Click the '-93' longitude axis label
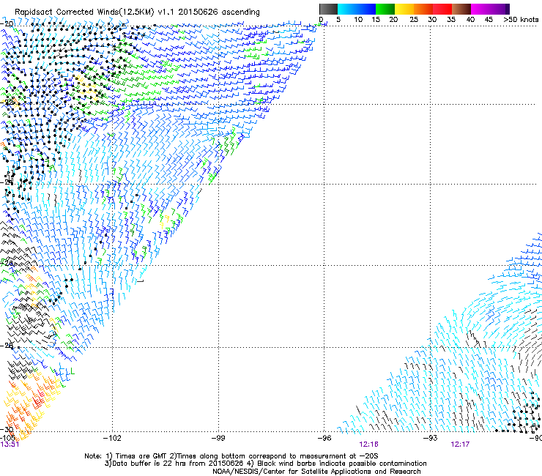Screen dimensions: 542x476 tap(431, 439)
